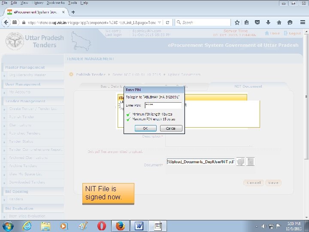Switch to Microsoft Word in taskbar
The width and height of the screenshot is (309, 232).
(139, 226)
